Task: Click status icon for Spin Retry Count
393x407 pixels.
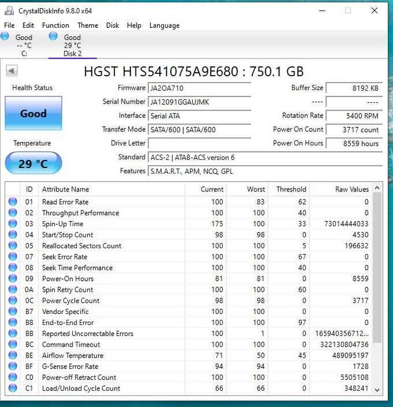Action: tap(13, 289)
